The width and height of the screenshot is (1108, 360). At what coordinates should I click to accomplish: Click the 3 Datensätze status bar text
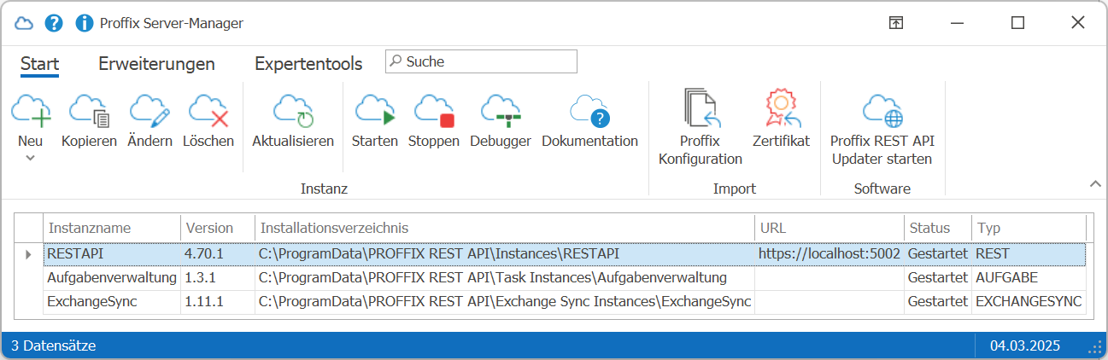point(53,345)
